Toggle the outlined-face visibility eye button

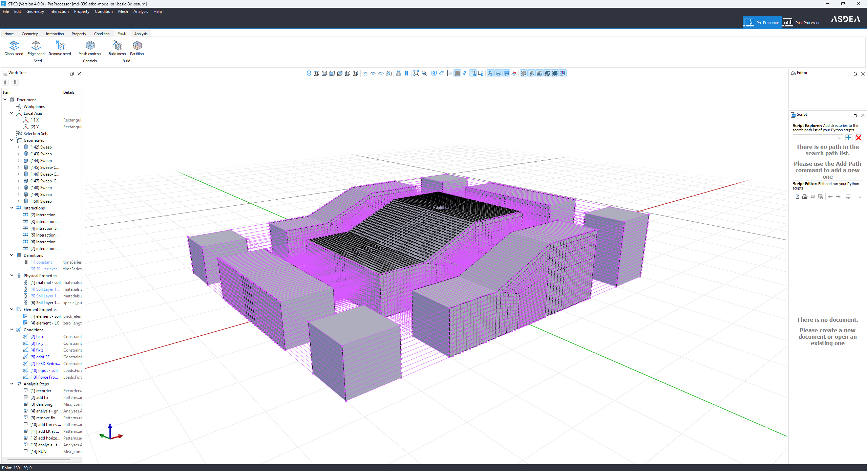499,73
